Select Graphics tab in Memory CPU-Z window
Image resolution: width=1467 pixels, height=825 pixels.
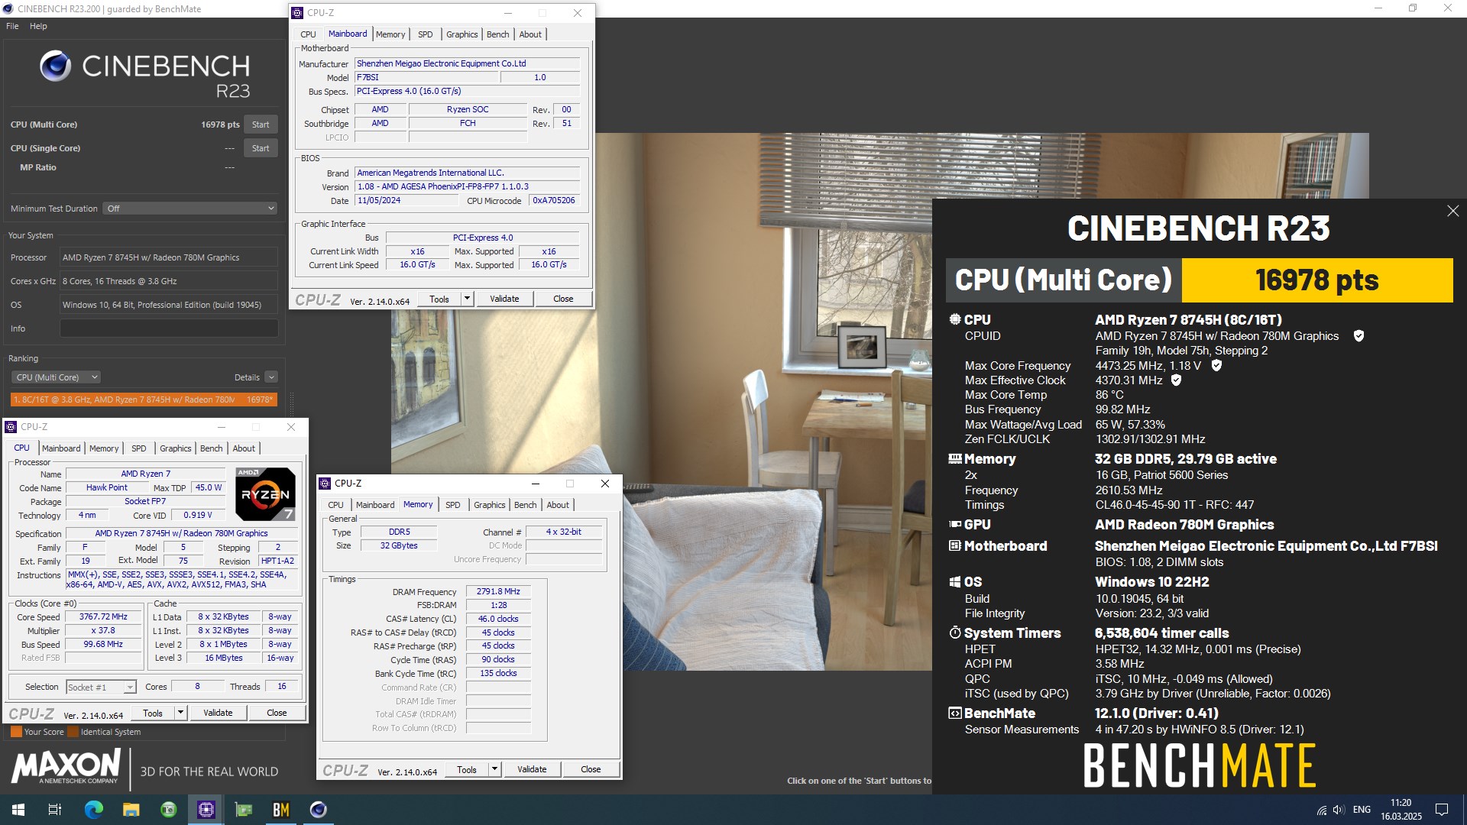[x=489, y=505]
